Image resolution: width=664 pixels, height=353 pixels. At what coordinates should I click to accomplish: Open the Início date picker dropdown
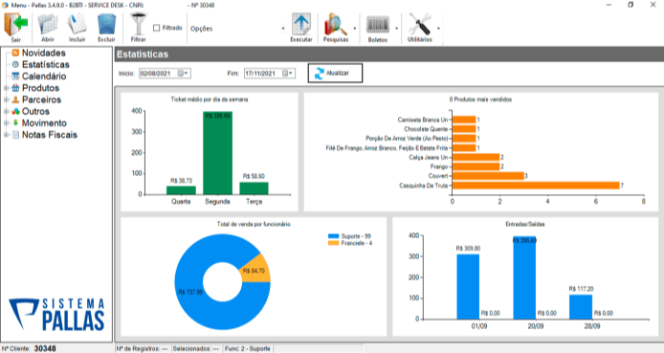pyautogui.click(x=184, y=74)
